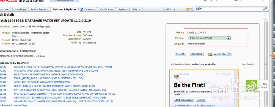Expand the More... tabs dropdown
Screen dimensions: 275x107
[x=170, y=9]
